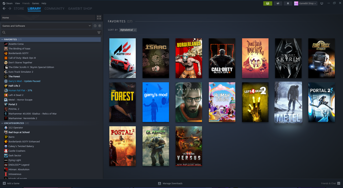Open the Gladius cover tile

[x=156, y=146]
